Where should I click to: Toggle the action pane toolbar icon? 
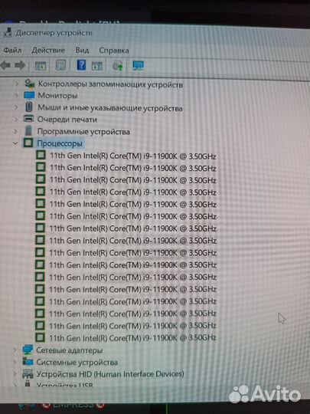tap(97, 66)
